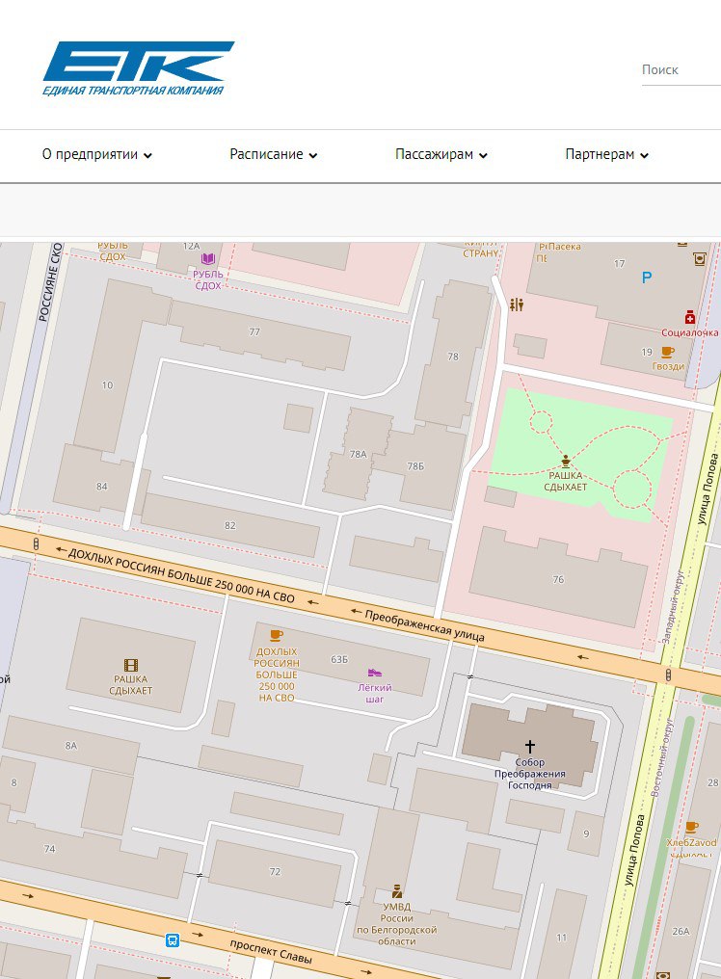This screenshot has height=979, width=721.
Task: Open the Расписание menu item
Action: 266,154
